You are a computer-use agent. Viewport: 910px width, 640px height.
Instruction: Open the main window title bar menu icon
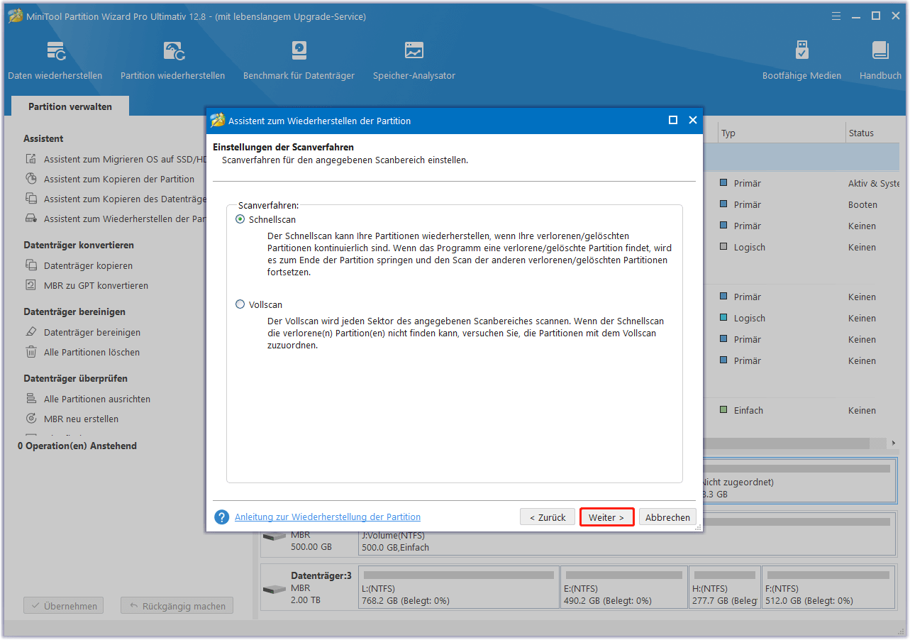click(x=836, y=16)
